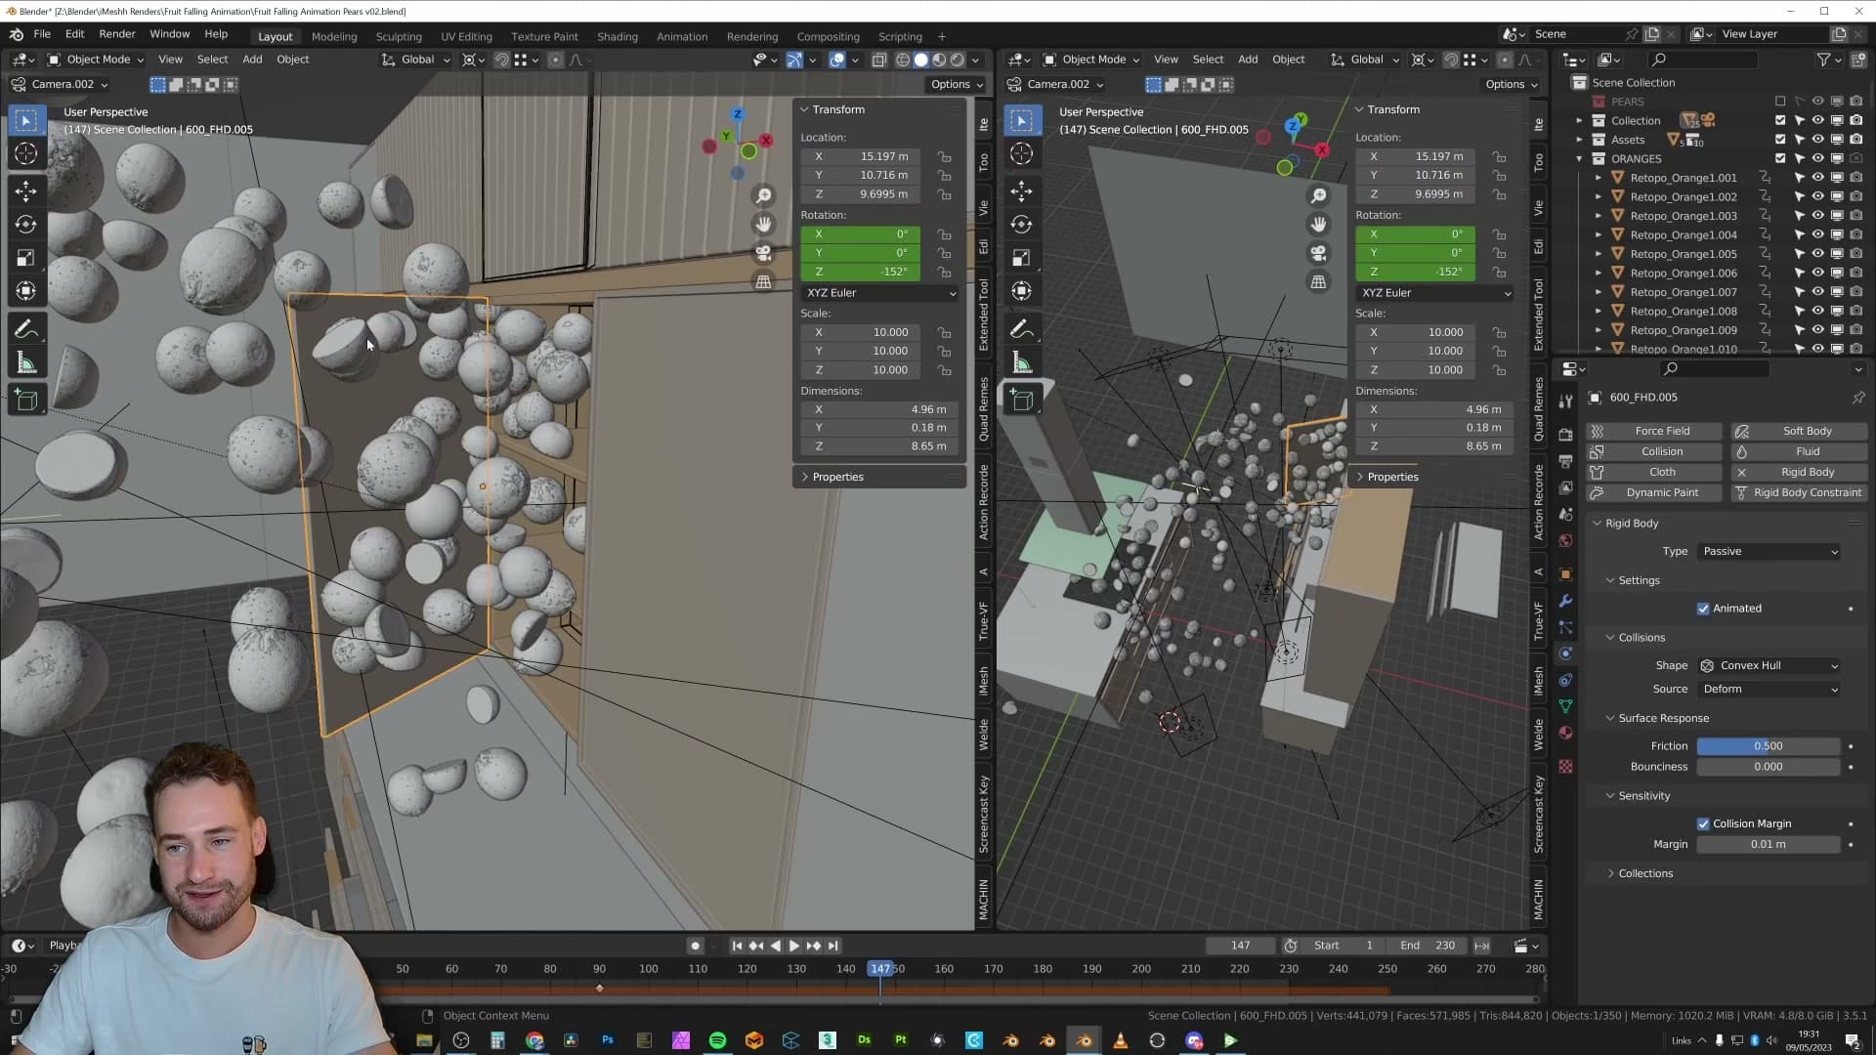Select the Transform tool in left viewport
Screen dimensions: 1876x1055
tap(26, 291)
